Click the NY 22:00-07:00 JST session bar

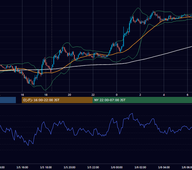pos(142,100)
